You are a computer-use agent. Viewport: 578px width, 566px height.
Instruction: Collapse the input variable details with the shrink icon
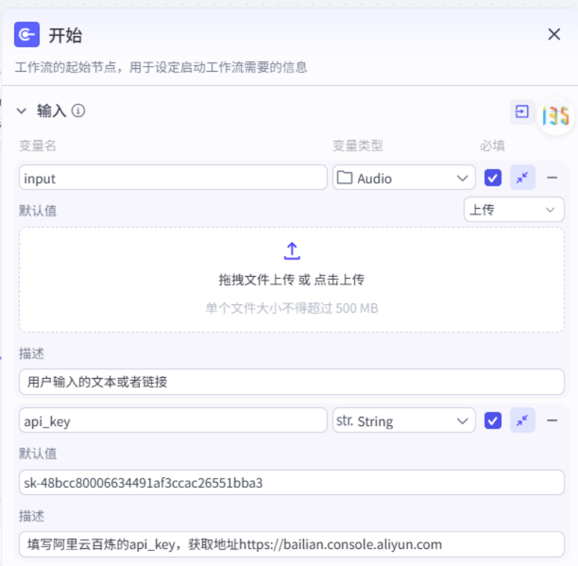pyautogui.click(x=522, y=178)
